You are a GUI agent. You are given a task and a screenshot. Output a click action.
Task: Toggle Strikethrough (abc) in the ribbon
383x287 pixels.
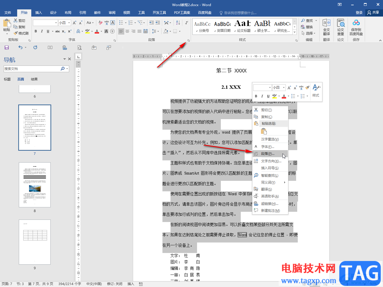(58, 31)
